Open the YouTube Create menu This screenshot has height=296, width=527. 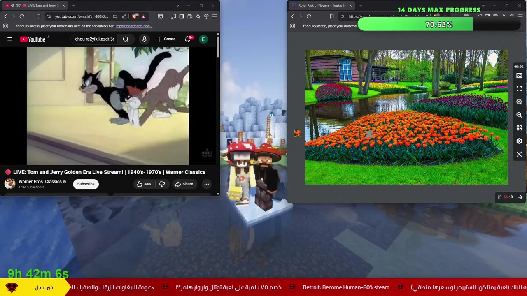click(x=166, y=39)
